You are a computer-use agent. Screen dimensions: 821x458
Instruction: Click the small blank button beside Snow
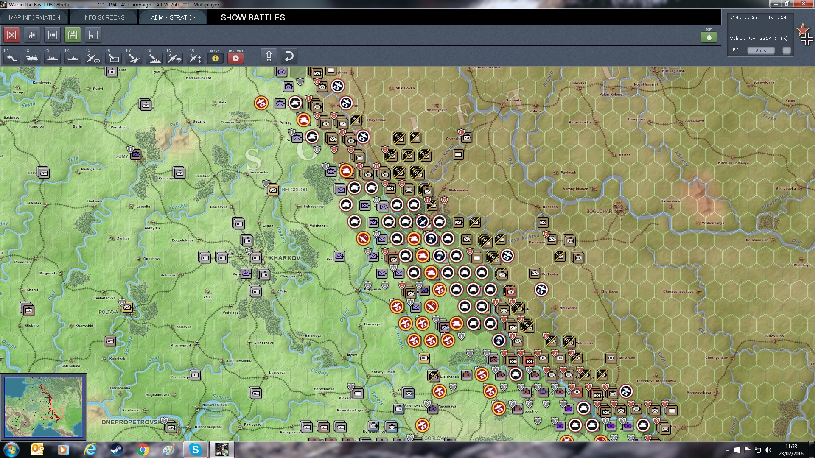[x=787, y=50]
